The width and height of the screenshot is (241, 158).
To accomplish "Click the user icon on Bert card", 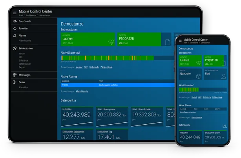I will pos(224,76).
